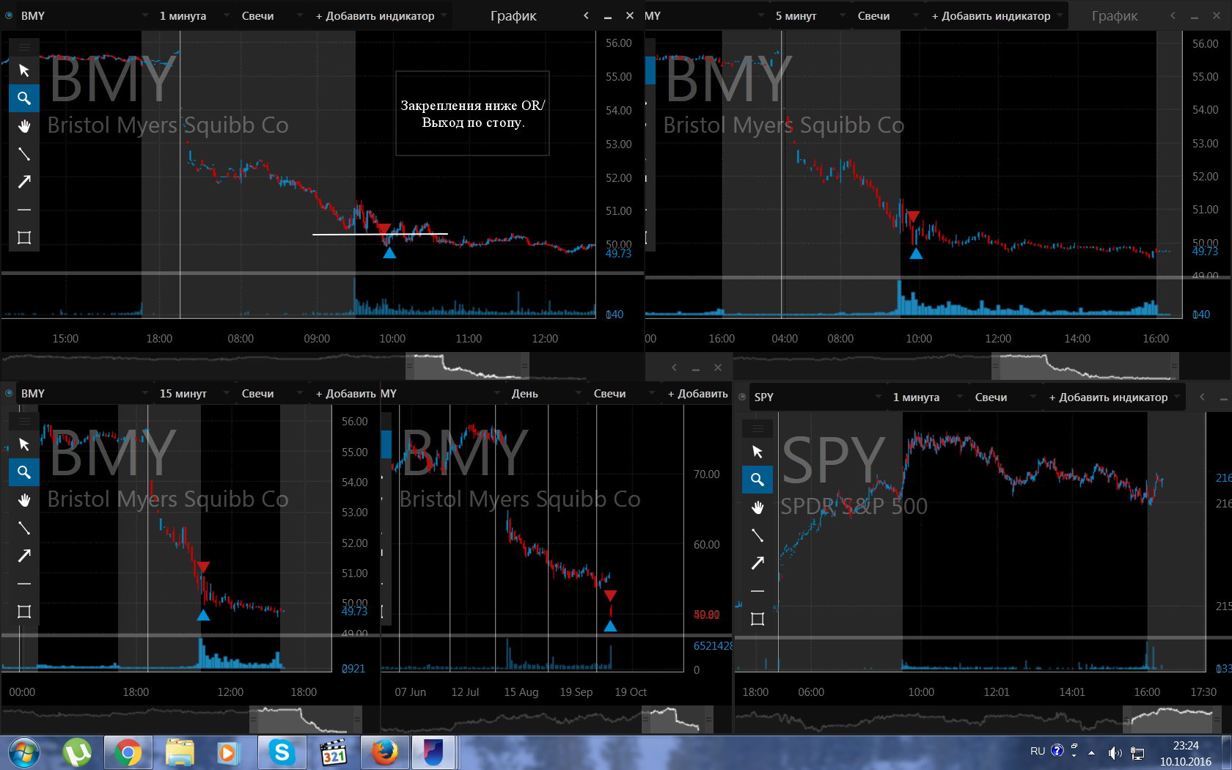1232x770 pixels.
Task: Click the navigator range slider under BMY 1-minute chart
Action: click(468, 365)
